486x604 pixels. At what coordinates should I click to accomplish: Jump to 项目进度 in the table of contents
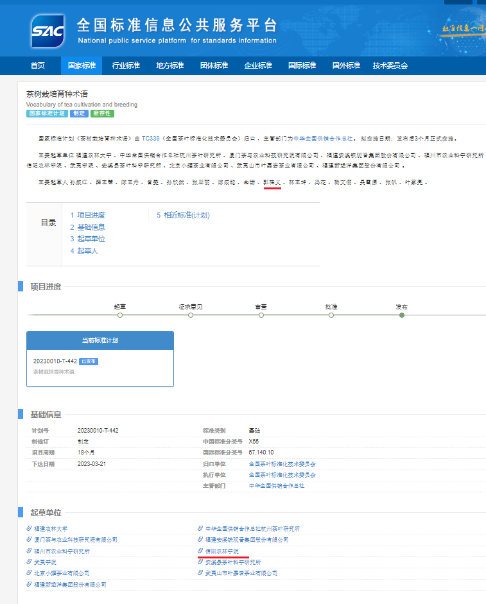click(x=91, y=215)
